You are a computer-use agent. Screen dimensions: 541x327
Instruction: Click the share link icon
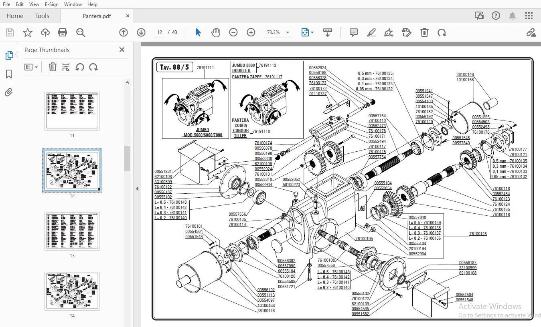[x=531, y=32]
